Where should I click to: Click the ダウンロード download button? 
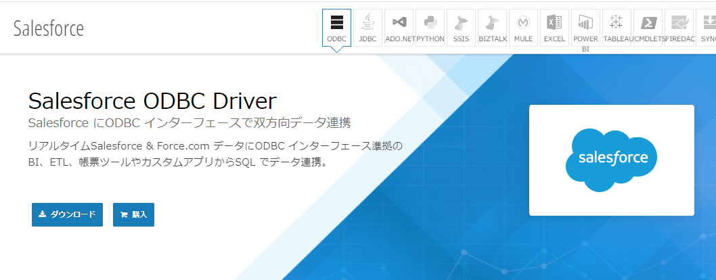tap(67, 214)
